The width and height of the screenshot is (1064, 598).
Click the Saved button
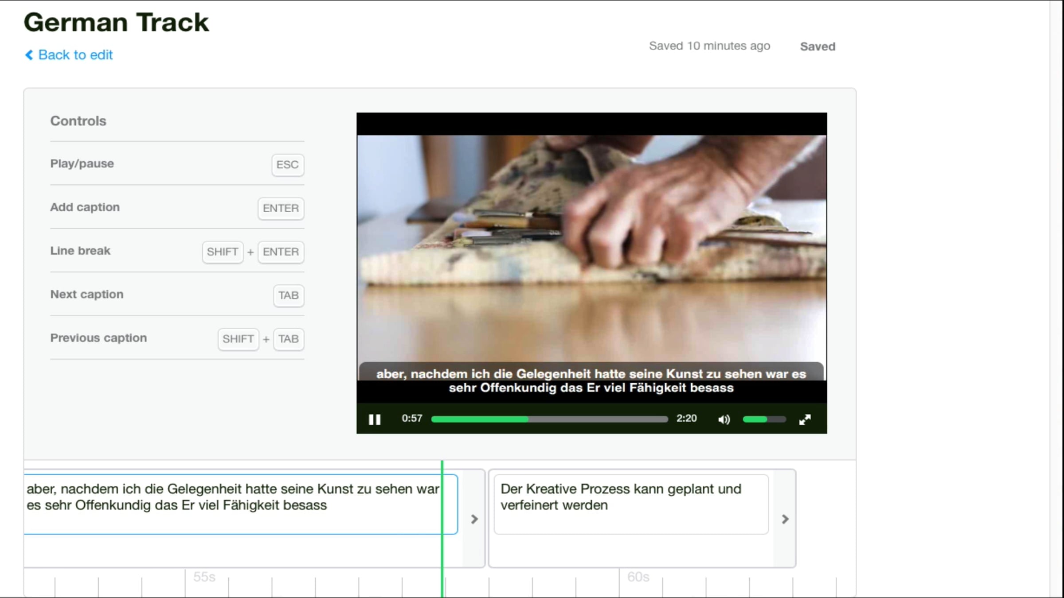pyautogui.click(x=817, y=47)
